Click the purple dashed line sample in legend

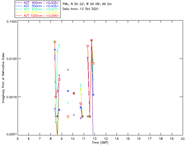point(19,3)
